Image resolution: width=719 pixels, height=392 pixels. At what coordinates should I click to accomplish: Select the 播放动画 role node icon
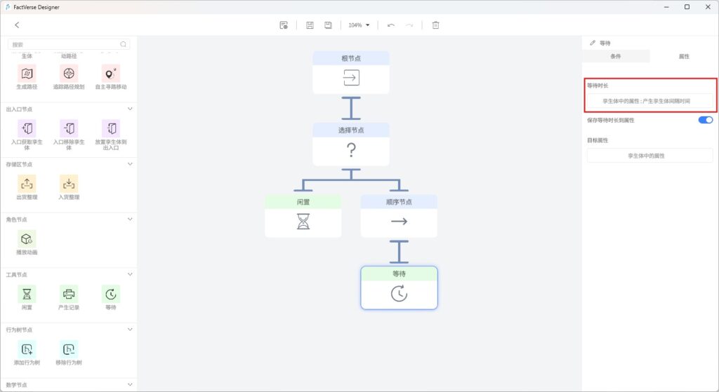[27, 238]
